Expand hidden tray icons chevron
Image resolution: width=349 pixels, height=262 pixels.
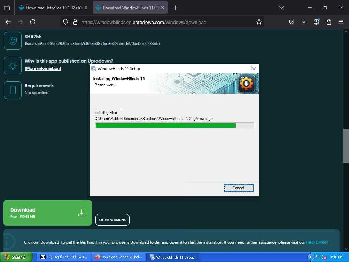[x=310, y=257]
